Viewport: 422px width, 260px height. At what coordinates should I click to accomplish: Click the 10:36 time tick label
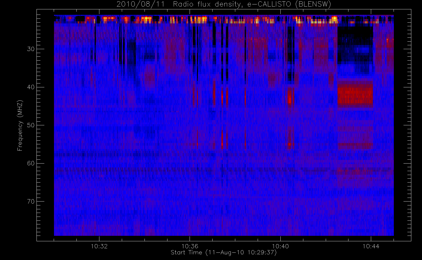(190, 246)
